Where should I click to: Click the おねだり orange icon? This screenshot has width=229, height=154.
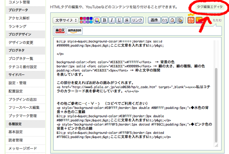(191, 20)
